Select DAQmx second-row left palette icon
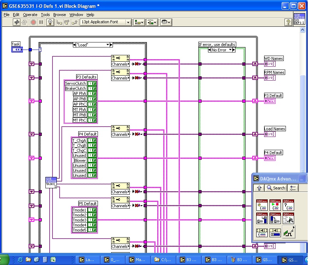Image resolution: width=317 pixels, height=265 pixels. point(262,218)
